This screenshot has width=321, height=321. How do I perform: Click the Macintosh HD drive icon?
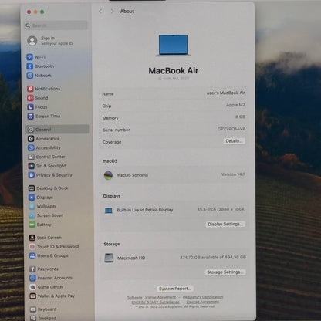109,258
